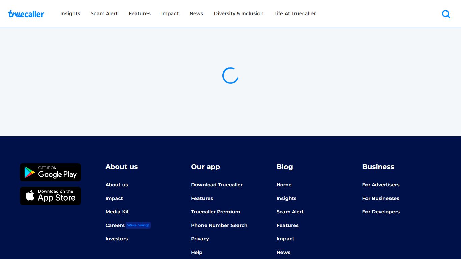This screenshot has height=259, width=461.
Task: Click the Business footer heading
Action: 378,167
